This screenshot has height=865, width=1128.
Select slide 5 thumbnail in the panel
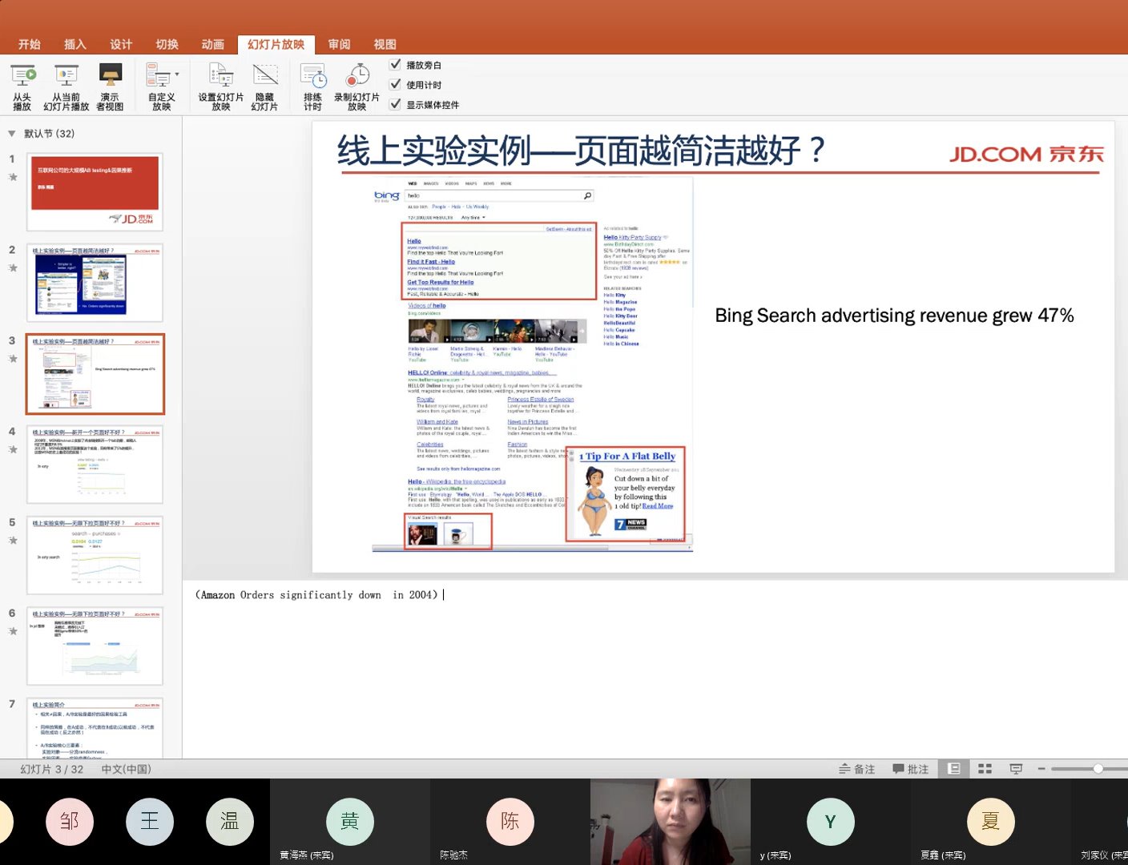click(x=95, y=555)
